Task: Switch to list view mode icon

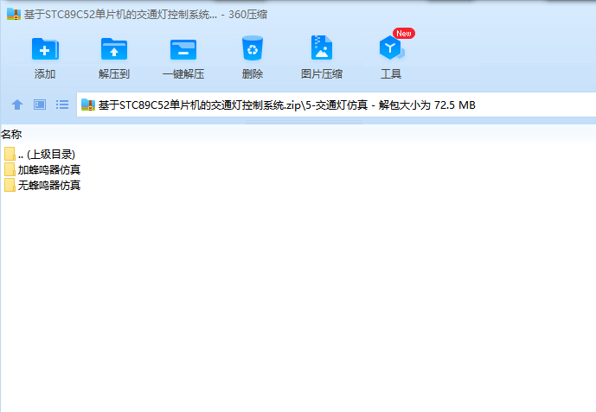Action: pos(62,105)
